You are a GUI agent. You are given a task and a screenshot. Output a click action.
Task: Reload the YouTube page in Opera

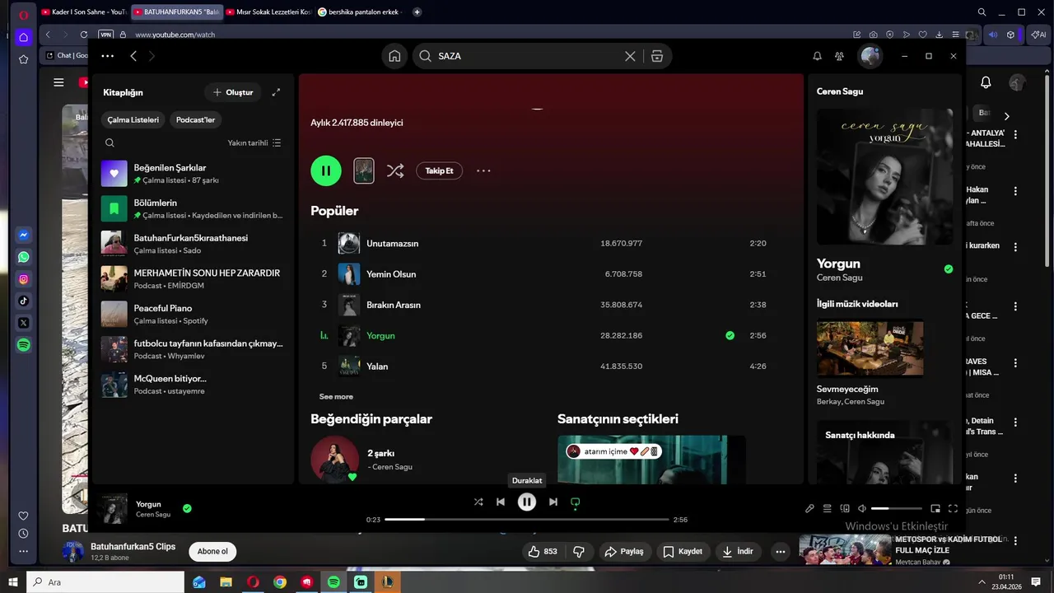[x=84, y=35]
